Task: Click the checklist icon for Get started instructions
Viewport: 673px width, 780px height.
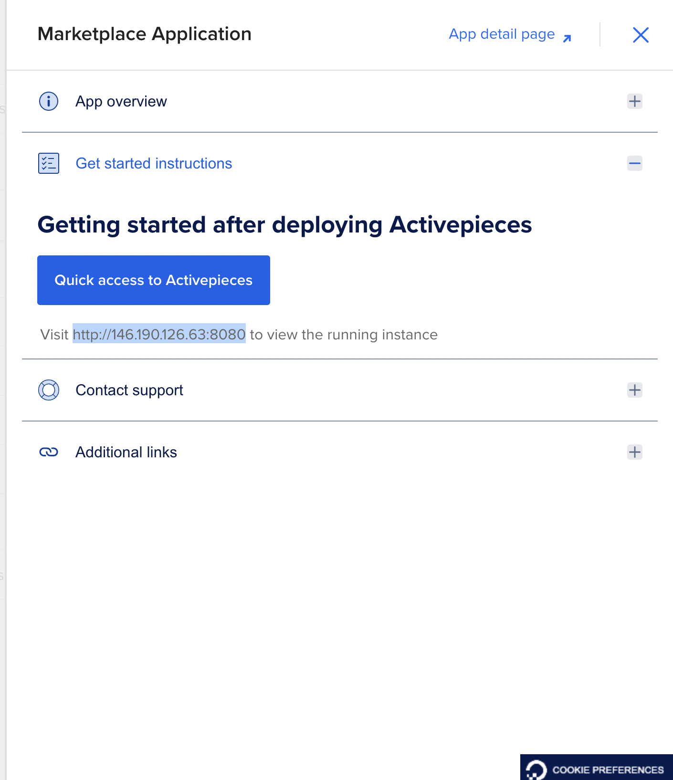Action: 49,163
